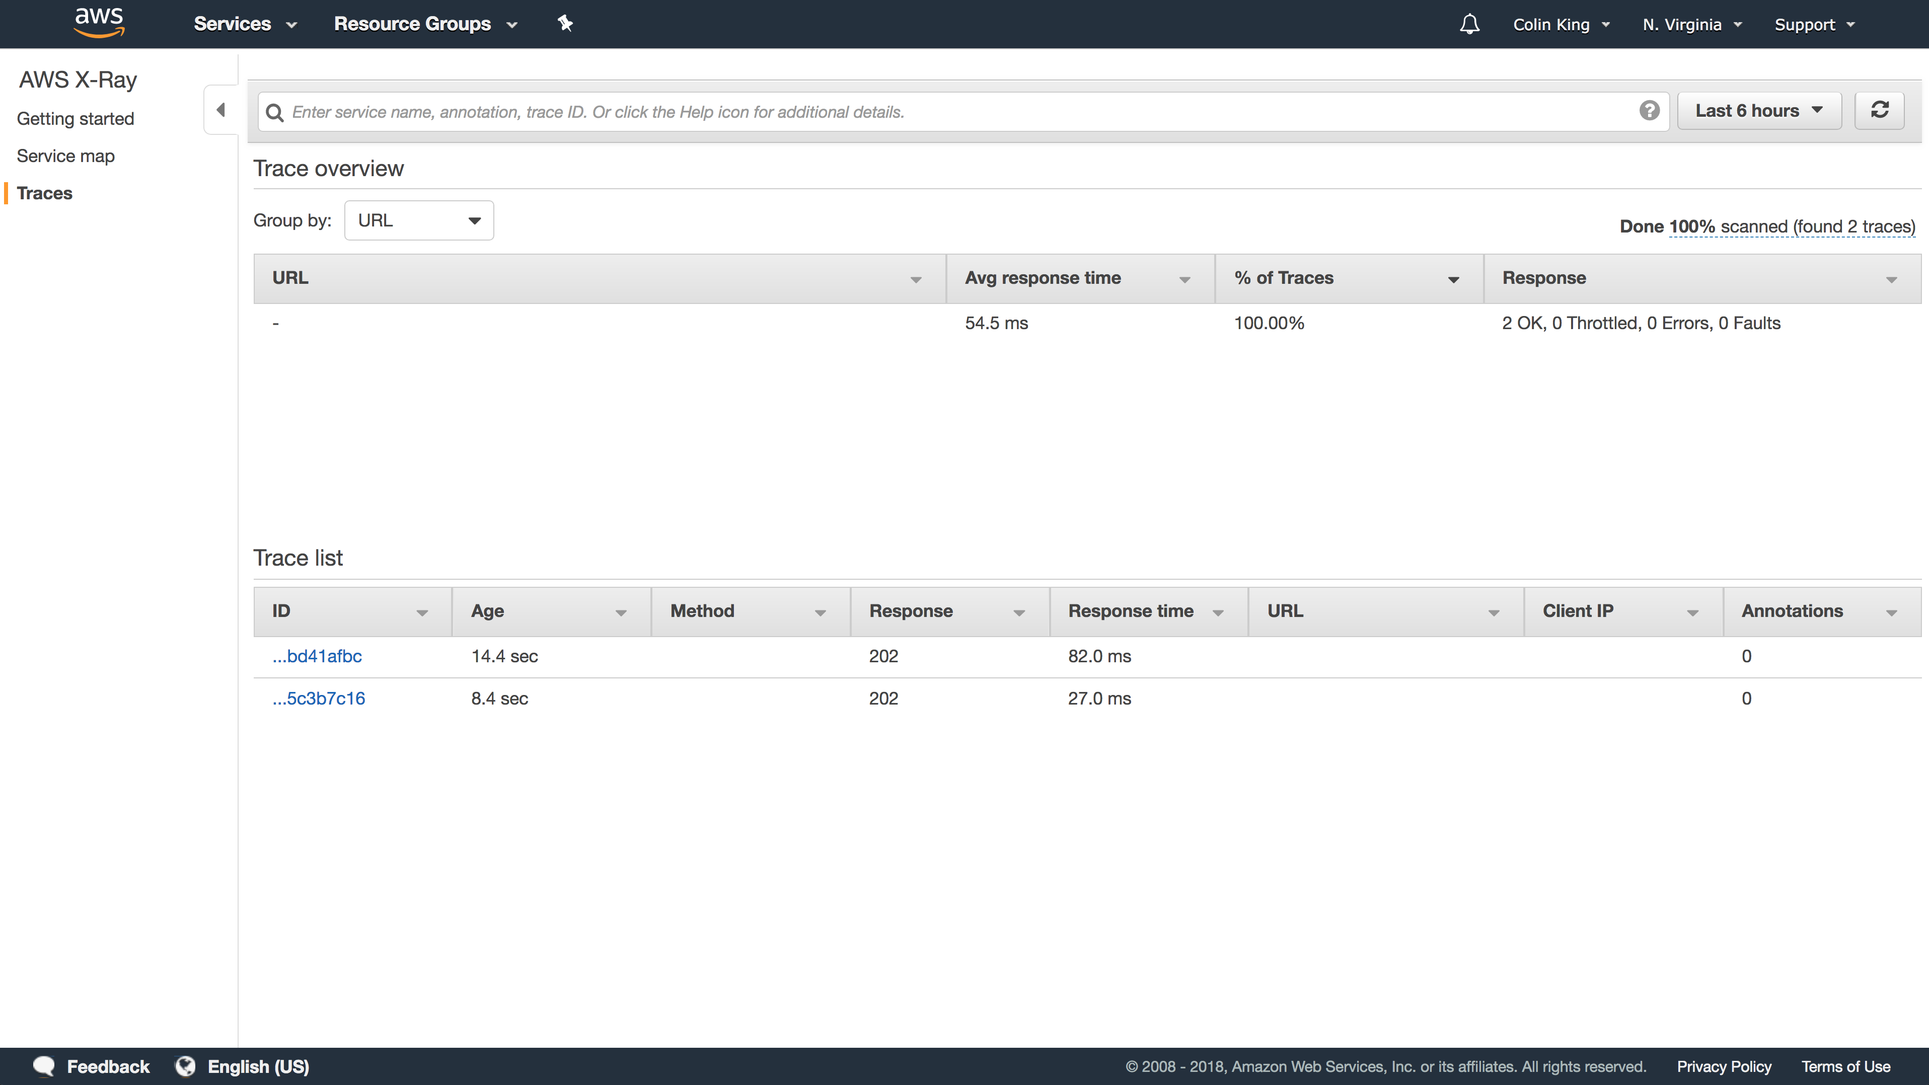Click the refresh traces icon button
Viewport: 1929px width, 1085px height.
(x=1879, y=110)
